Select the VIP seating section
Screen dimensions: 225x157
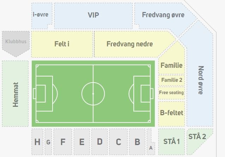pos(93,16)
